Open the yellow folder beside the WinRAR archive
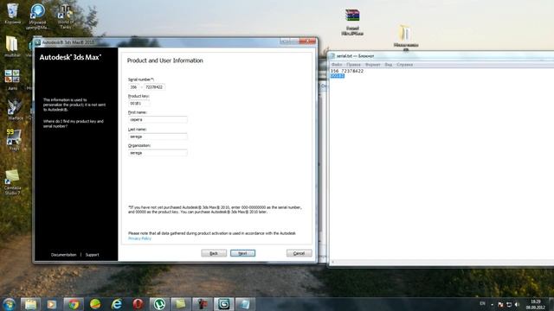Image resolution: width=554 pixels, height=311 pixels. [x=406, y=37]
